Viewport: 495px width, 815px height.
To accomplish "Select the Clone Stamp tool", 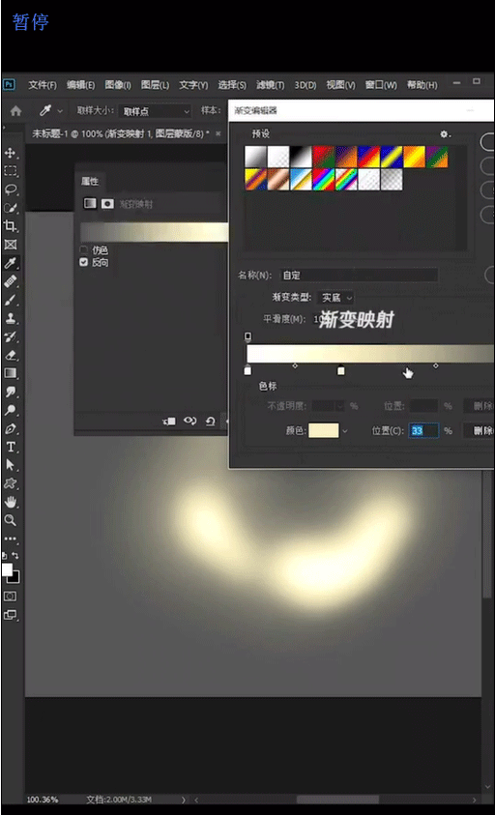I will [10, 318].
